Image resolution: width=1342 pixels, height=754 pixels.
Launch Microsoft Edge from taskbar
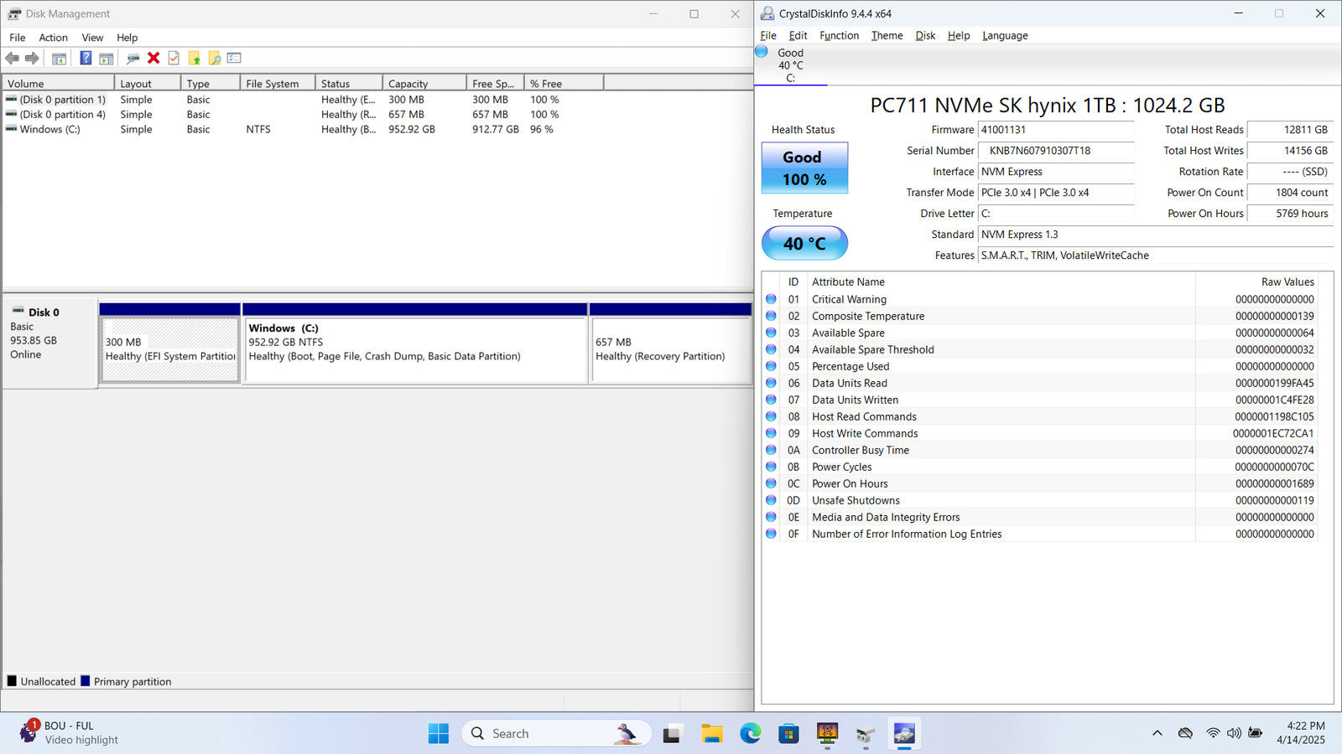750,734
